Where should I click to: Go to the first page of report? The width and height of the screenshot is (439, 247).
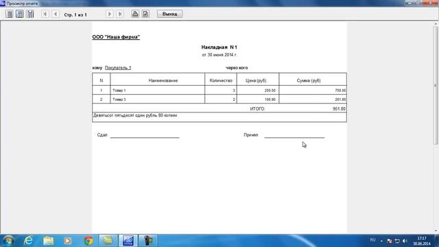point(45,14)
